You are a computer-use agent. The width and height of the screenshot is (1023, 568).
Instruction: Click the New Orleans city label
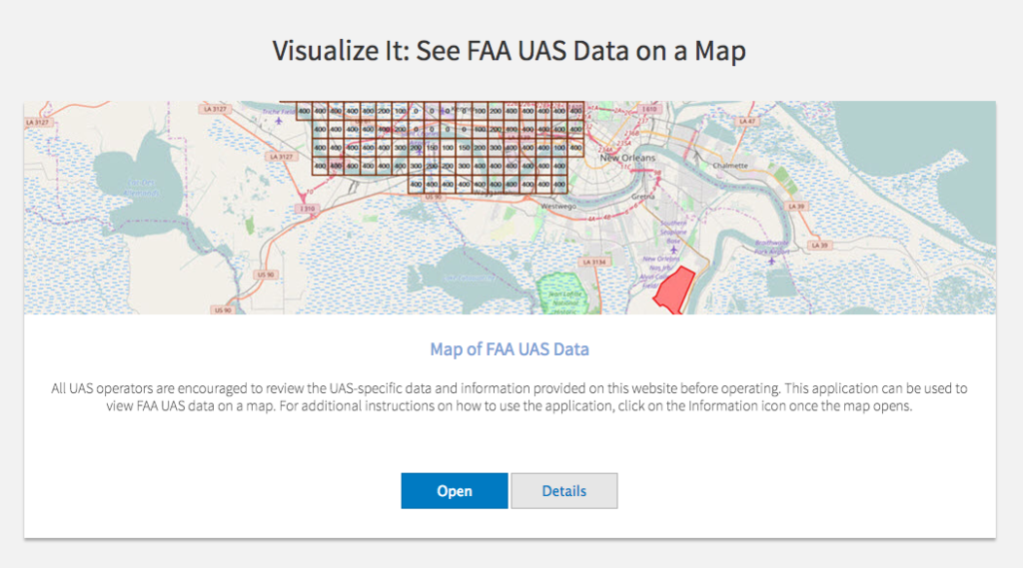coord(626,158)
